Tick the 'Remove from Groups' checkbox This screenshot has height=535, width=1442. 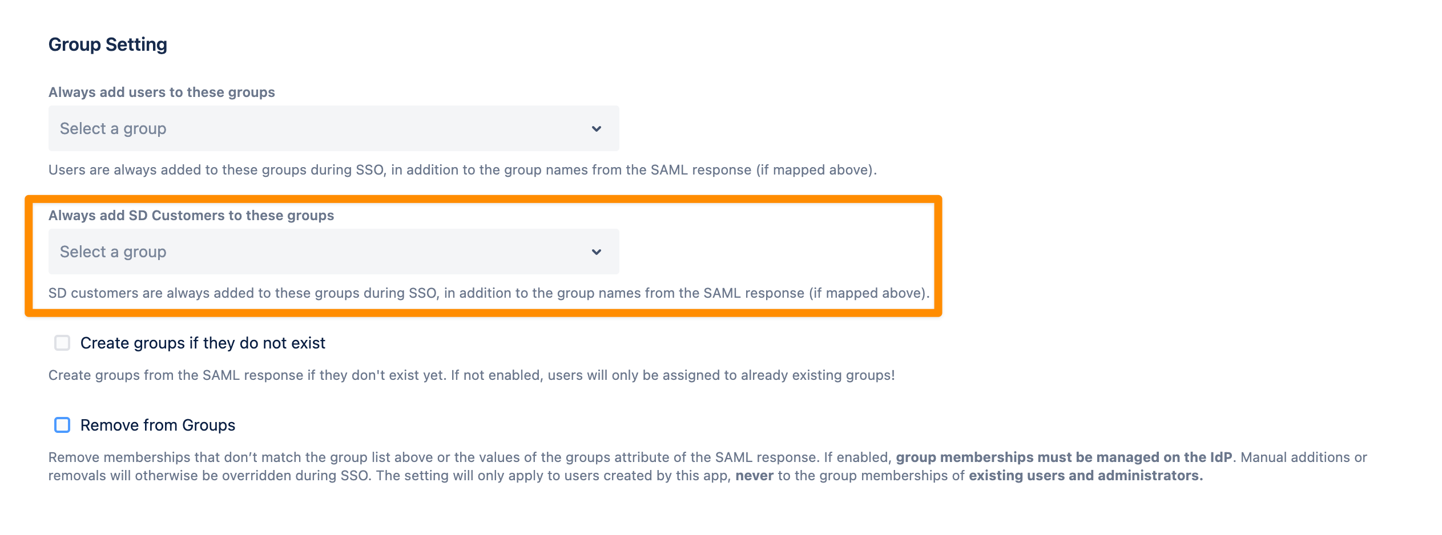pos(62,425)
